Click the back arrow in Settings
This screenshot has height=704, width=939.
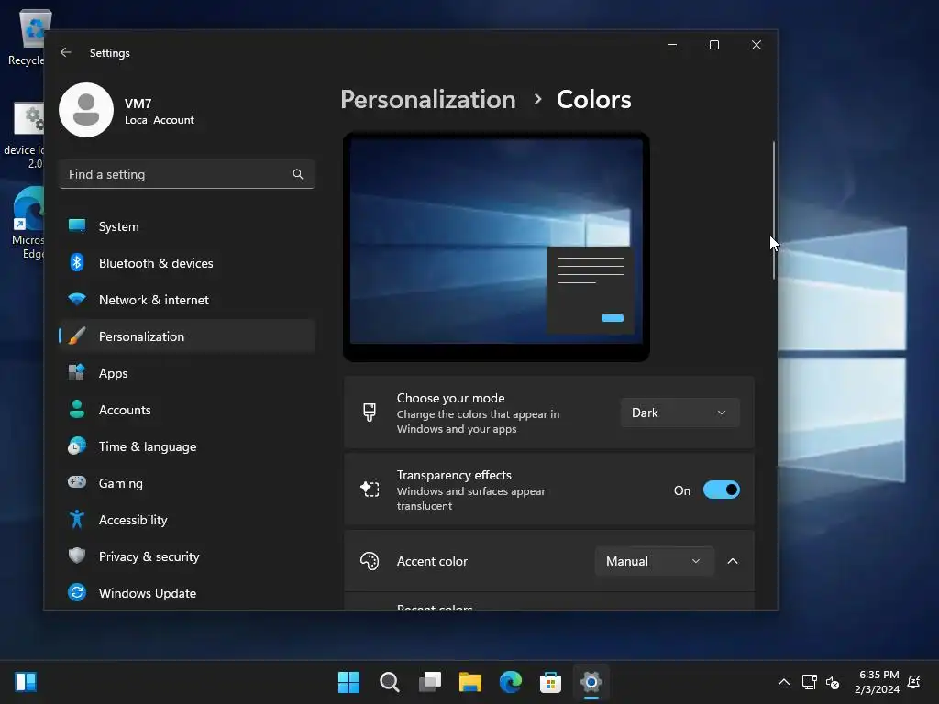tap(66, 52)
